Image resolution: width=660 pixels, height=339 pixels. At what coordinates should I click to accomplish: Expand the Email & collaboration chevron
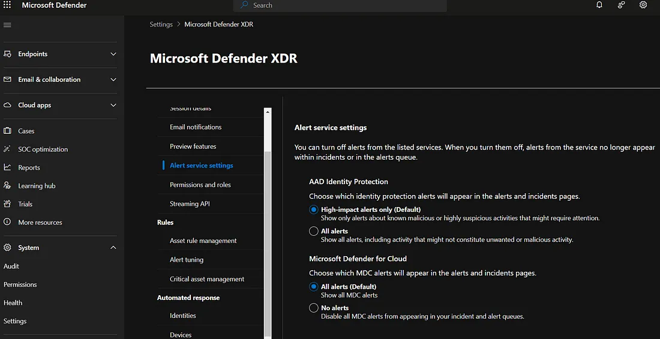[113, 80]
